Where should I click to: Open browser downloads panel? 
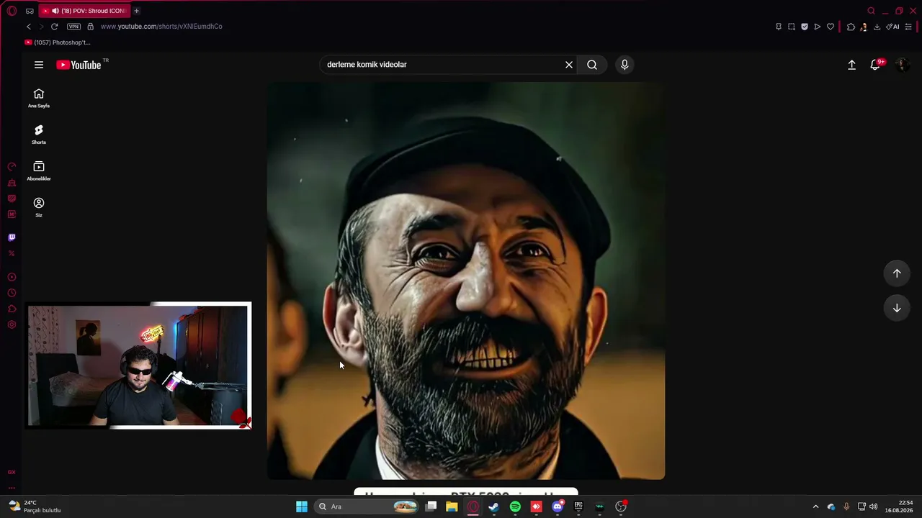pos(877,27)
